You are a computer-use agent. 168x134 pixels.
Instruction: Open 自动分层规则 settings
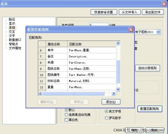coord(147,68)
